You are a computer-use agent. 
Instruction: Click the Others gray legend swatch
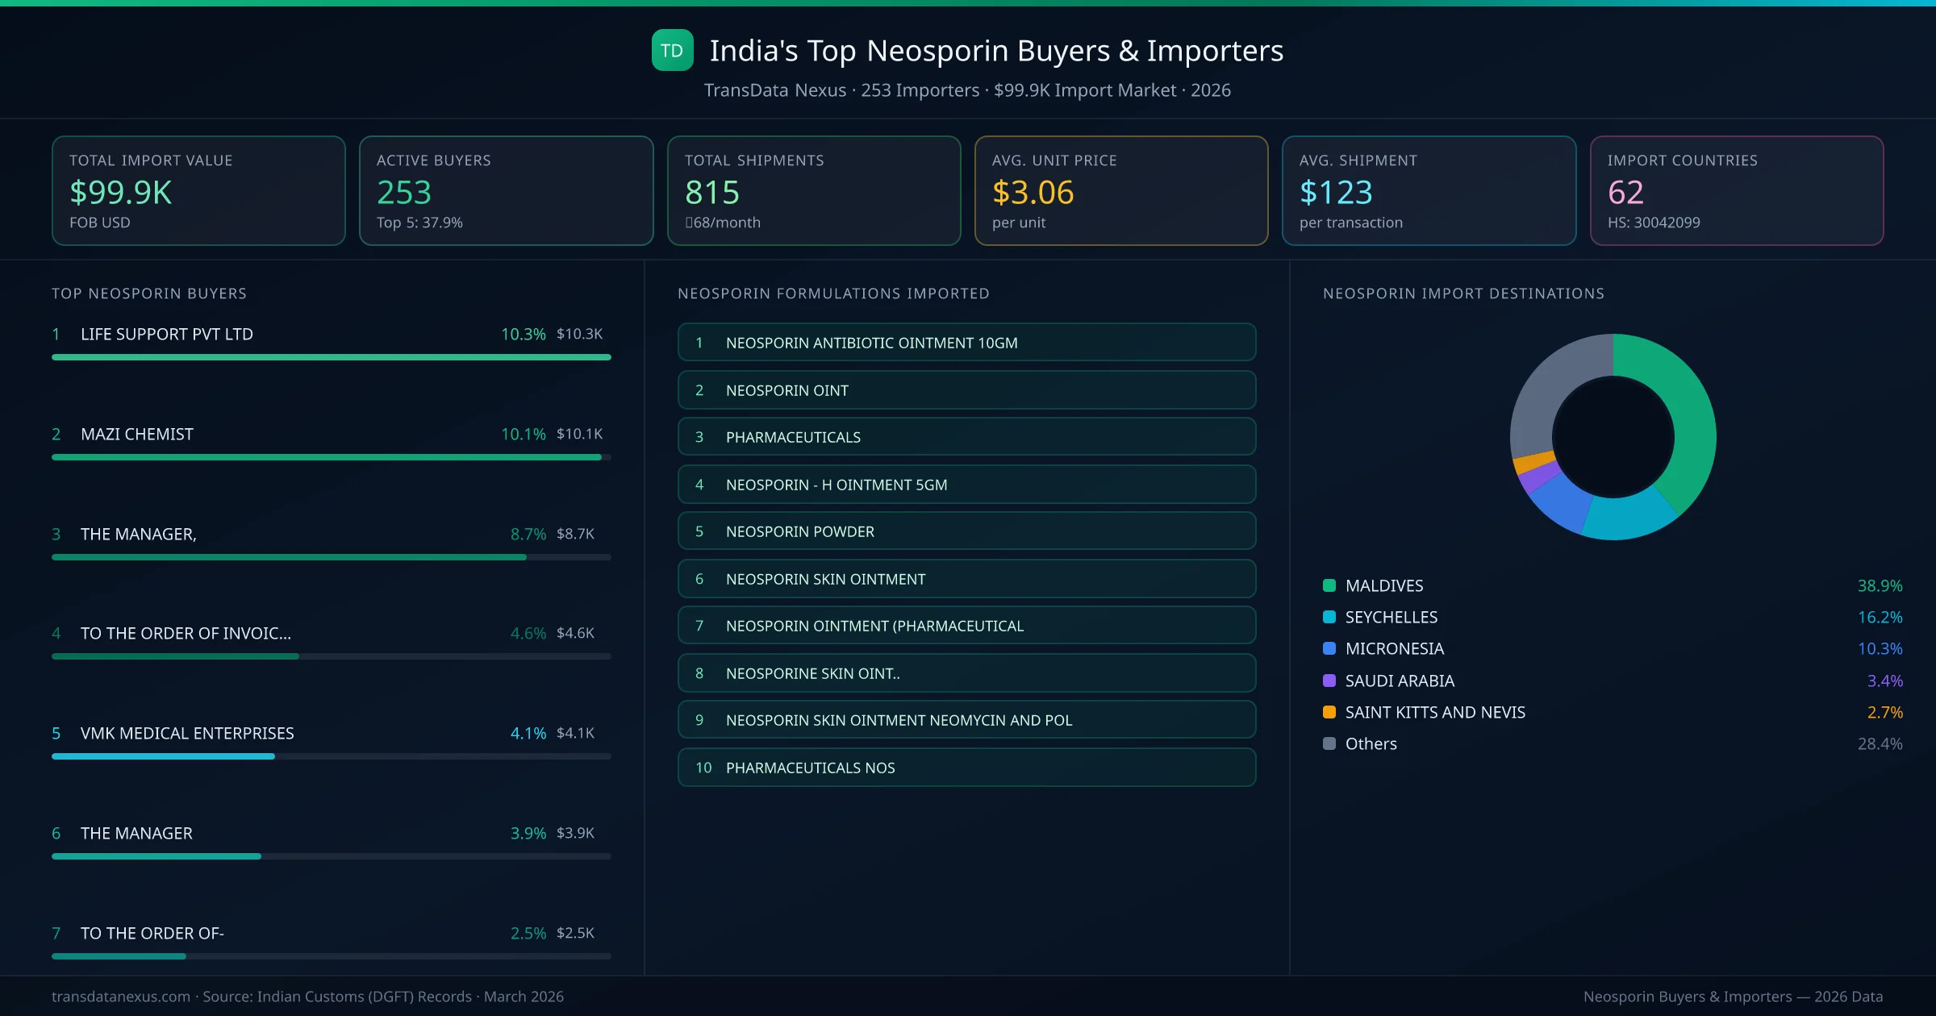point(1329,743)
